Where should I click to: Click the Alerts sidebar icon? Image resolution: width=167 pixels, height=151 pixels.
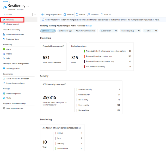(4, 49)
